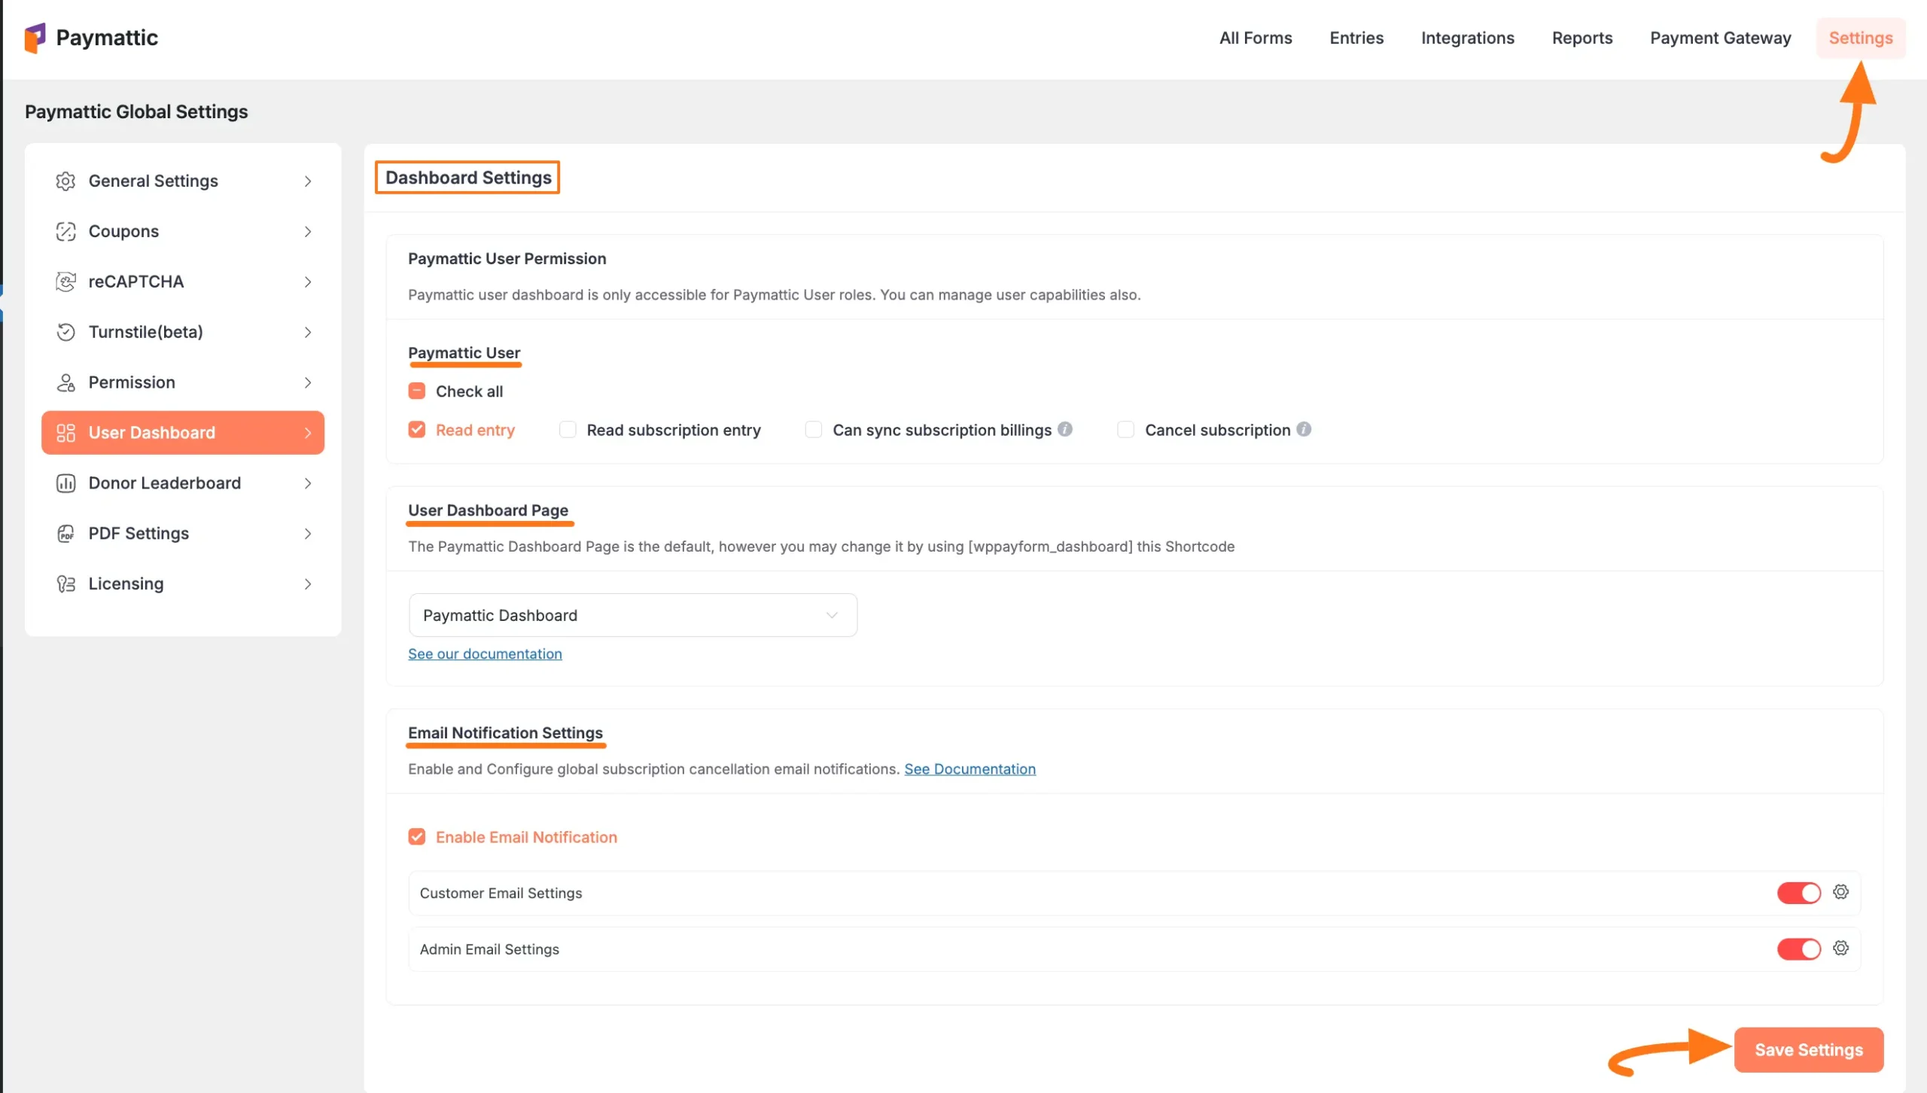Expand the General Settings chevron

308,181
